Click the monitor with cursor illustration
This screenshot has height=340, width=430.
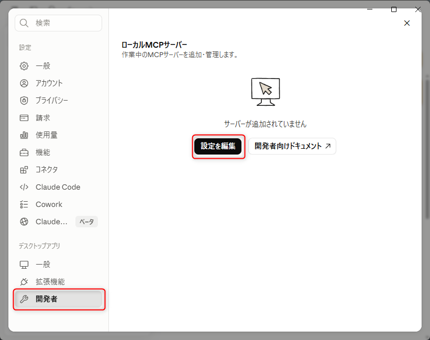pyautogui.click(x=266, y=92)
